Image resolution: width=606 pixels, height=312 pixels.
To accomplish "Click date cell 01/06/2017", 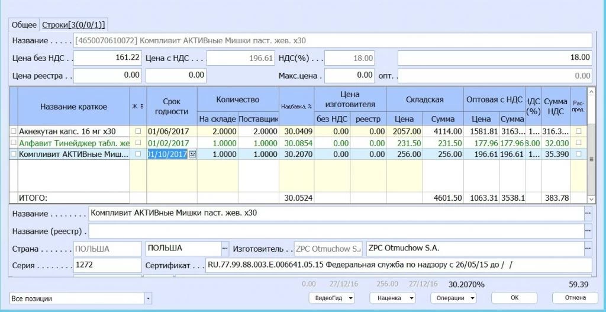I will click(172, 131).
